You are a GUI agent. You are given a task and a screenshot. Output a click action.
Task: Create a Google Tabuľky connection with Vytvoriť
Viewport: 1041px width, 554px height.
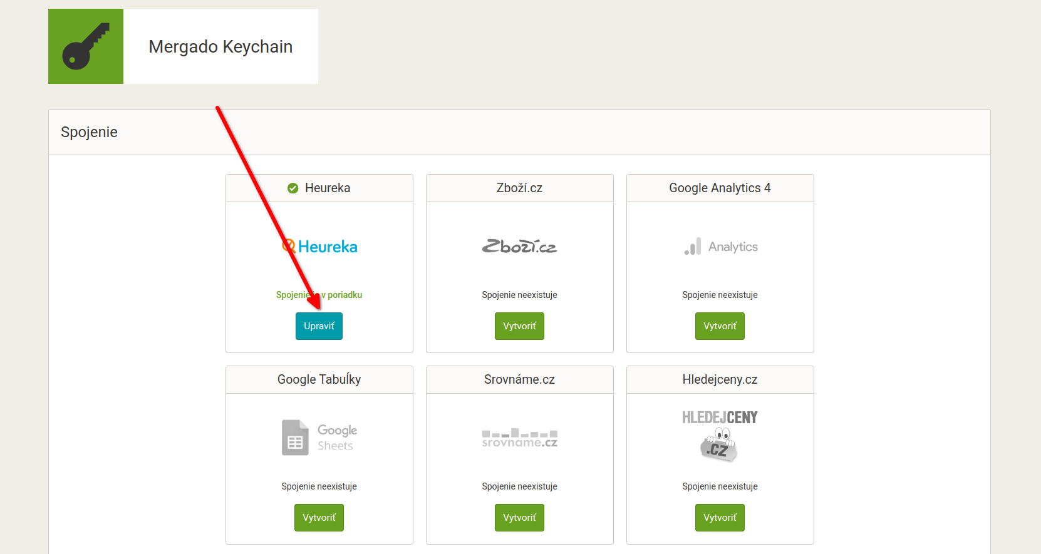(x=319, y=518)
